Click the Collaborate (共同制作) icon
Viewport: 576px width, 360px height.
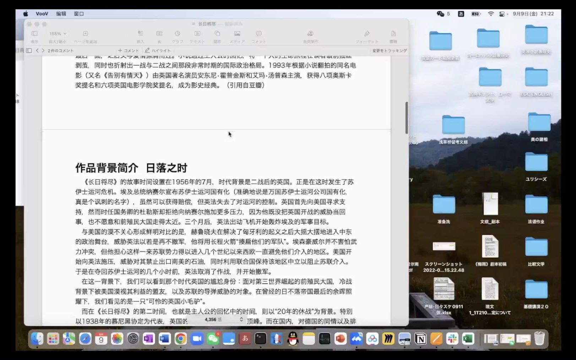pos(310,33)
